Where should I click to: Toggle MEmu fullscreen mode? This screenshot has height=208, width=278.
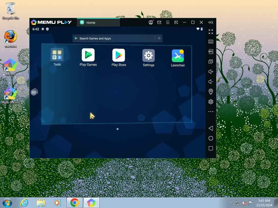click(x=211, y=32)
